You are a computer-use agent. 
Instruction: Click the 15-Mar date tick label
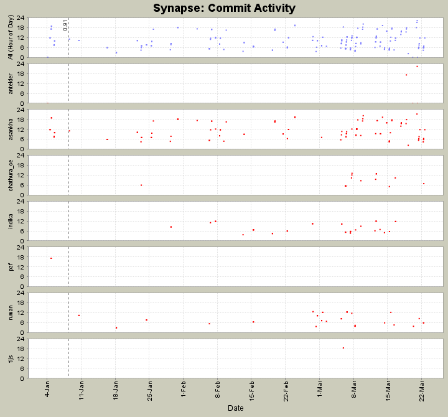pyautogui.click(x=388, y=390)
